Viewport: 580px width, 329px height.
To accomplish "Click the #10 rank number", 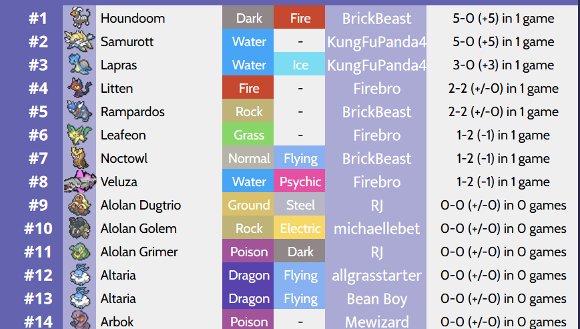I will [38, 228].
